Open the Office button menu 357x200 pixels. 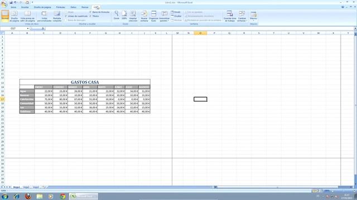[x=4, y=4]
